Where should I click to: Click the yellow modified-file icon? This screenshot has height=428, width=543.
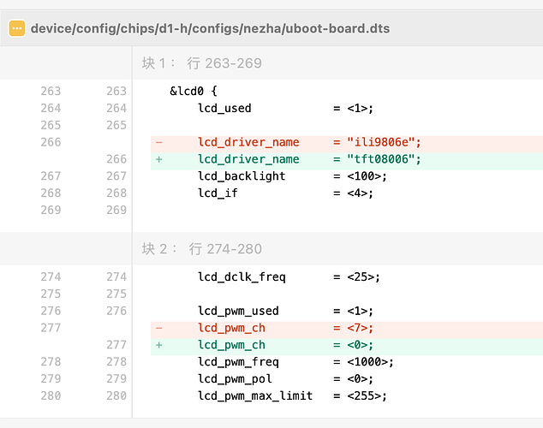(17, 28)
